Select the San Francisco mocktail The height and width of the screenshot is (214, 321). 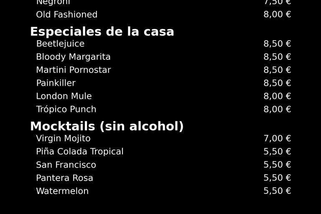click(x=66, y=165)
